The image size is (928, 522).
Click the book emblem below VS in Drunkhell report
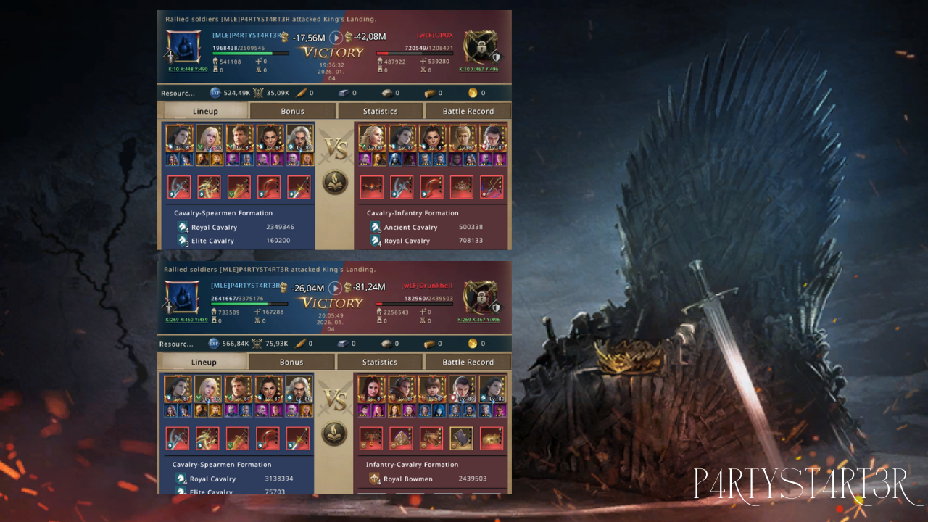pos(335,434)
